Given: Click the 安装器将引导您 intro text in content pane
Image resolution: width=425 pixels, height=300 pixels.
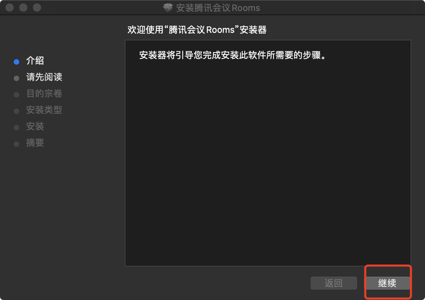Looking at the screenshot, I should point(232,55).
